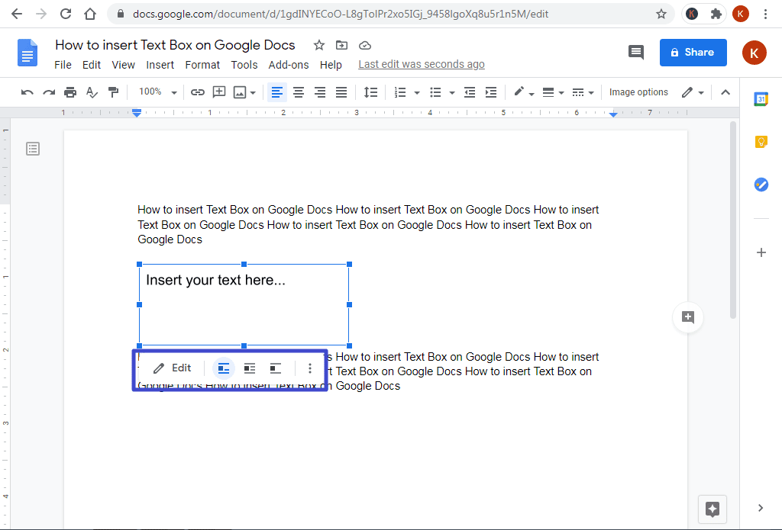Apply center text alignment
This screenshot has height=530, width=782.
(x=299, y=92)
